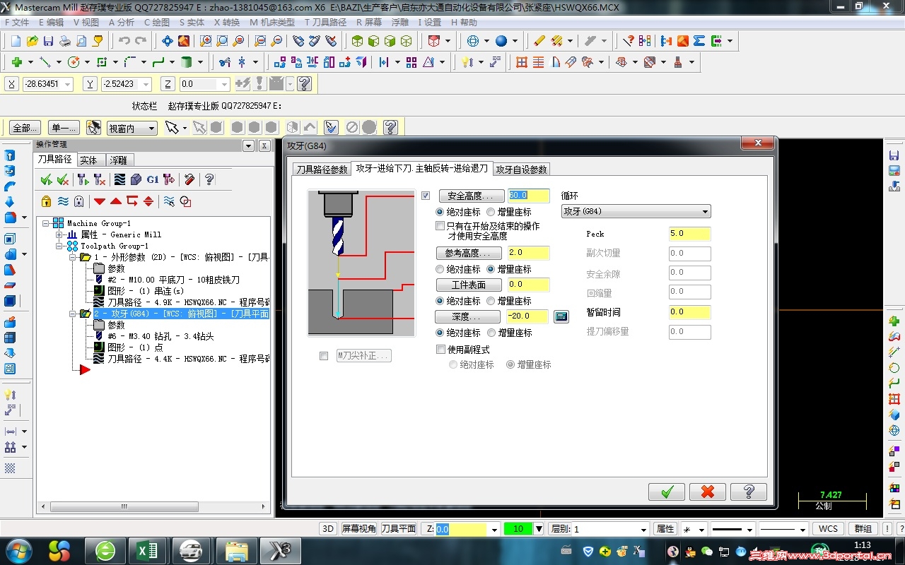Select 绝对座标 radio under the 工件表面 row
Viewport: 905px width, 565px height.
(x=440, y=301)
